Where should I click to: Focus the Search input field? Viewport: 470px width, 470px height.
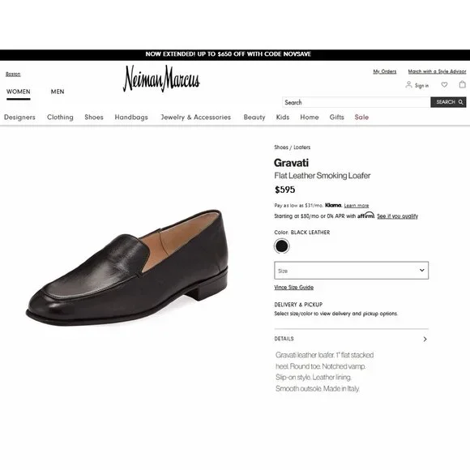point(356,102)
